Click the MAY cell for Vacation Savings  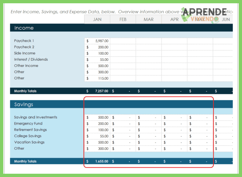pyautogui.click(x=200, y=142)
